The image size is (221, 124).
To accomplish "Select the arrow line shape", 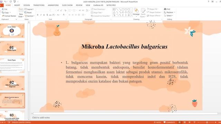I will (120, 9).
